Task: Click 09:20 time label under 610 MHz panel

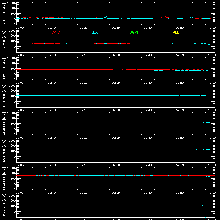Action: click(x=84, y=83)
